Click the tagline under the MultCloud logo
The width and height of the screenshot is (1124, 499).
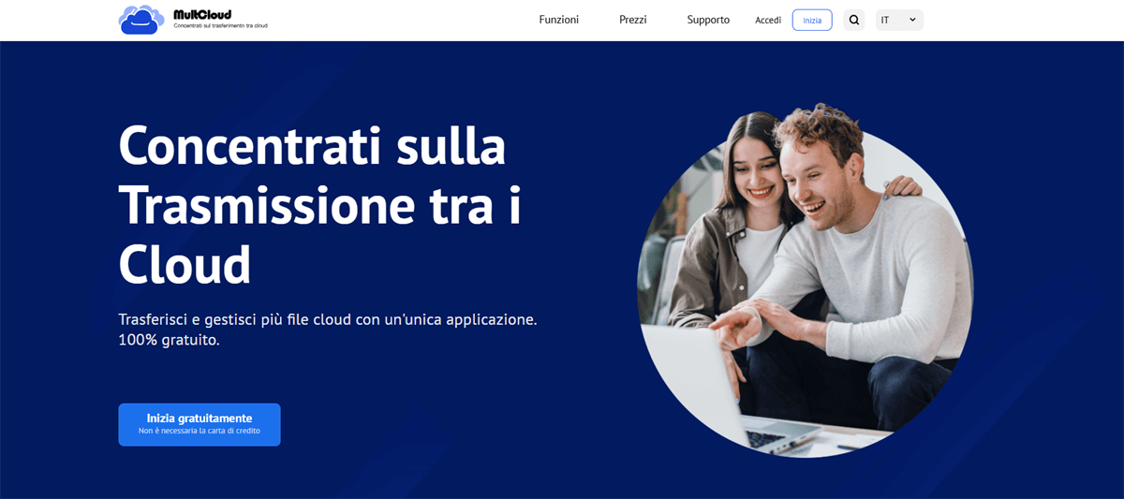click(x=220, y=26)
